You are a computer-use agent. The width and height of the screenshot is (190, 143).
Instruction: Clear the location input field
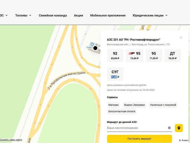point(169,128)
